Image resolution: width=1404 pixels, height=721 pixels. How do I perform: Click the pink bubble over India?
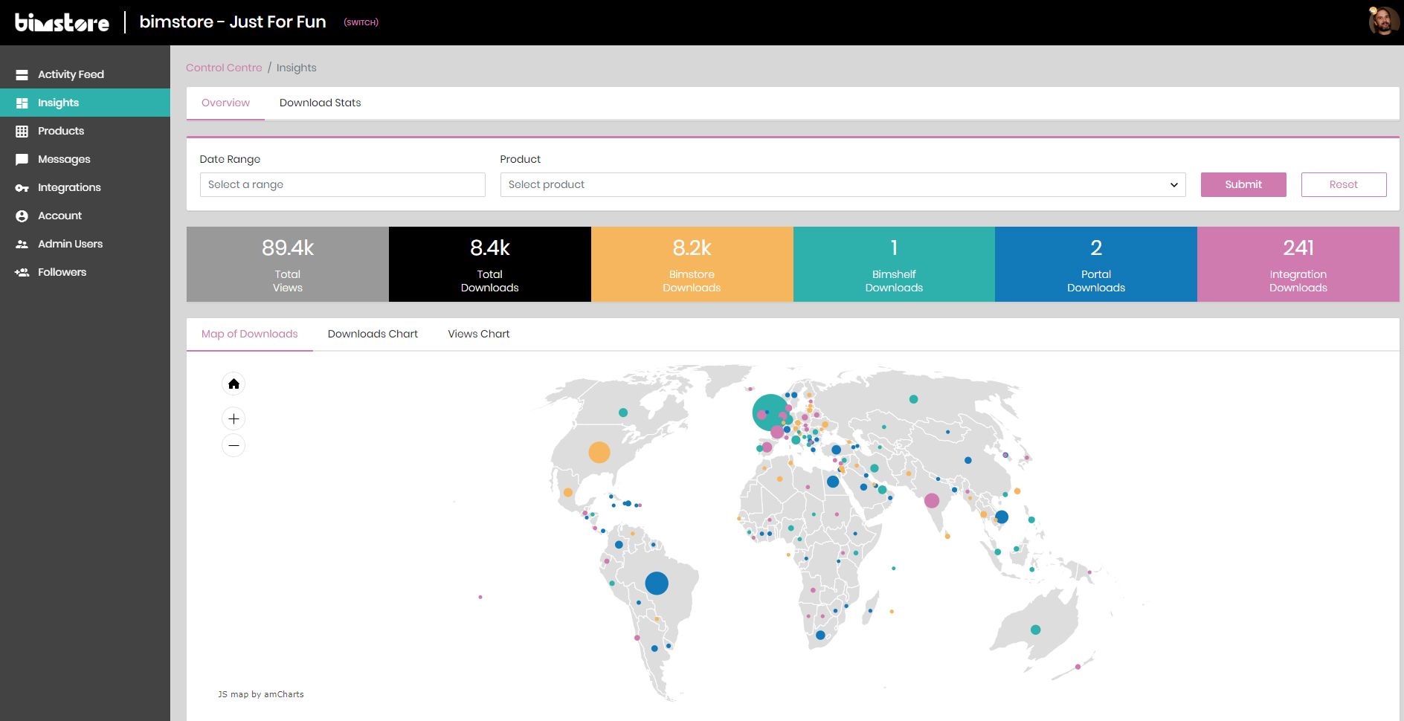pyautogui.click(x=932, y=501)
